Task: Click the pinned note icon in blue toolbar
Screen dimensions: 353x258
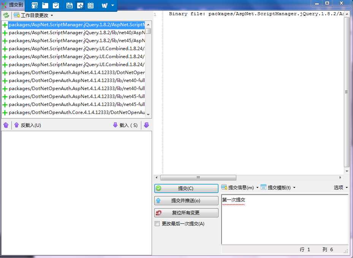Action: click(45, 5)
